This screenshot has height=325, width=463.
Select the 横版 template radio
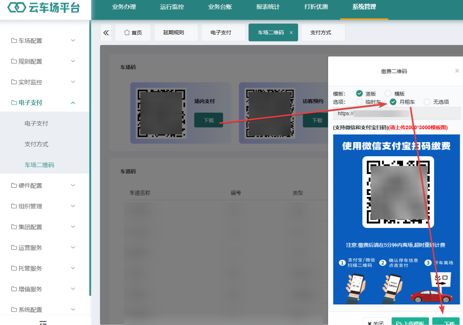click(388, 93)
